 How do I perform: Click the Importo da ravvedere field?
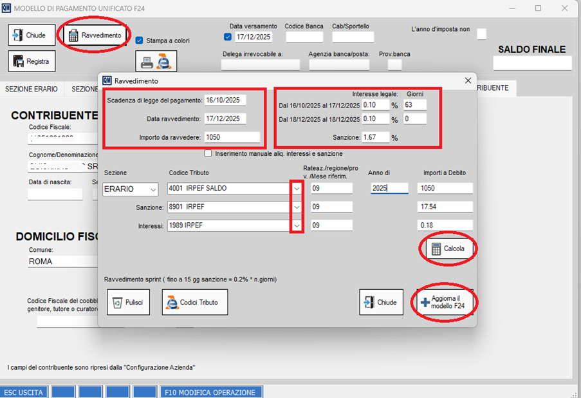point(232,137)
